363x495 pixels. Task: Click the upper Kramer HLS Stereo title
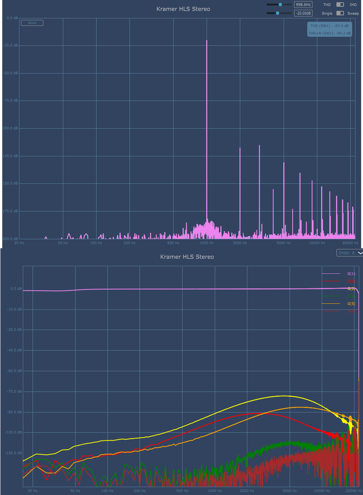(183, 9)
